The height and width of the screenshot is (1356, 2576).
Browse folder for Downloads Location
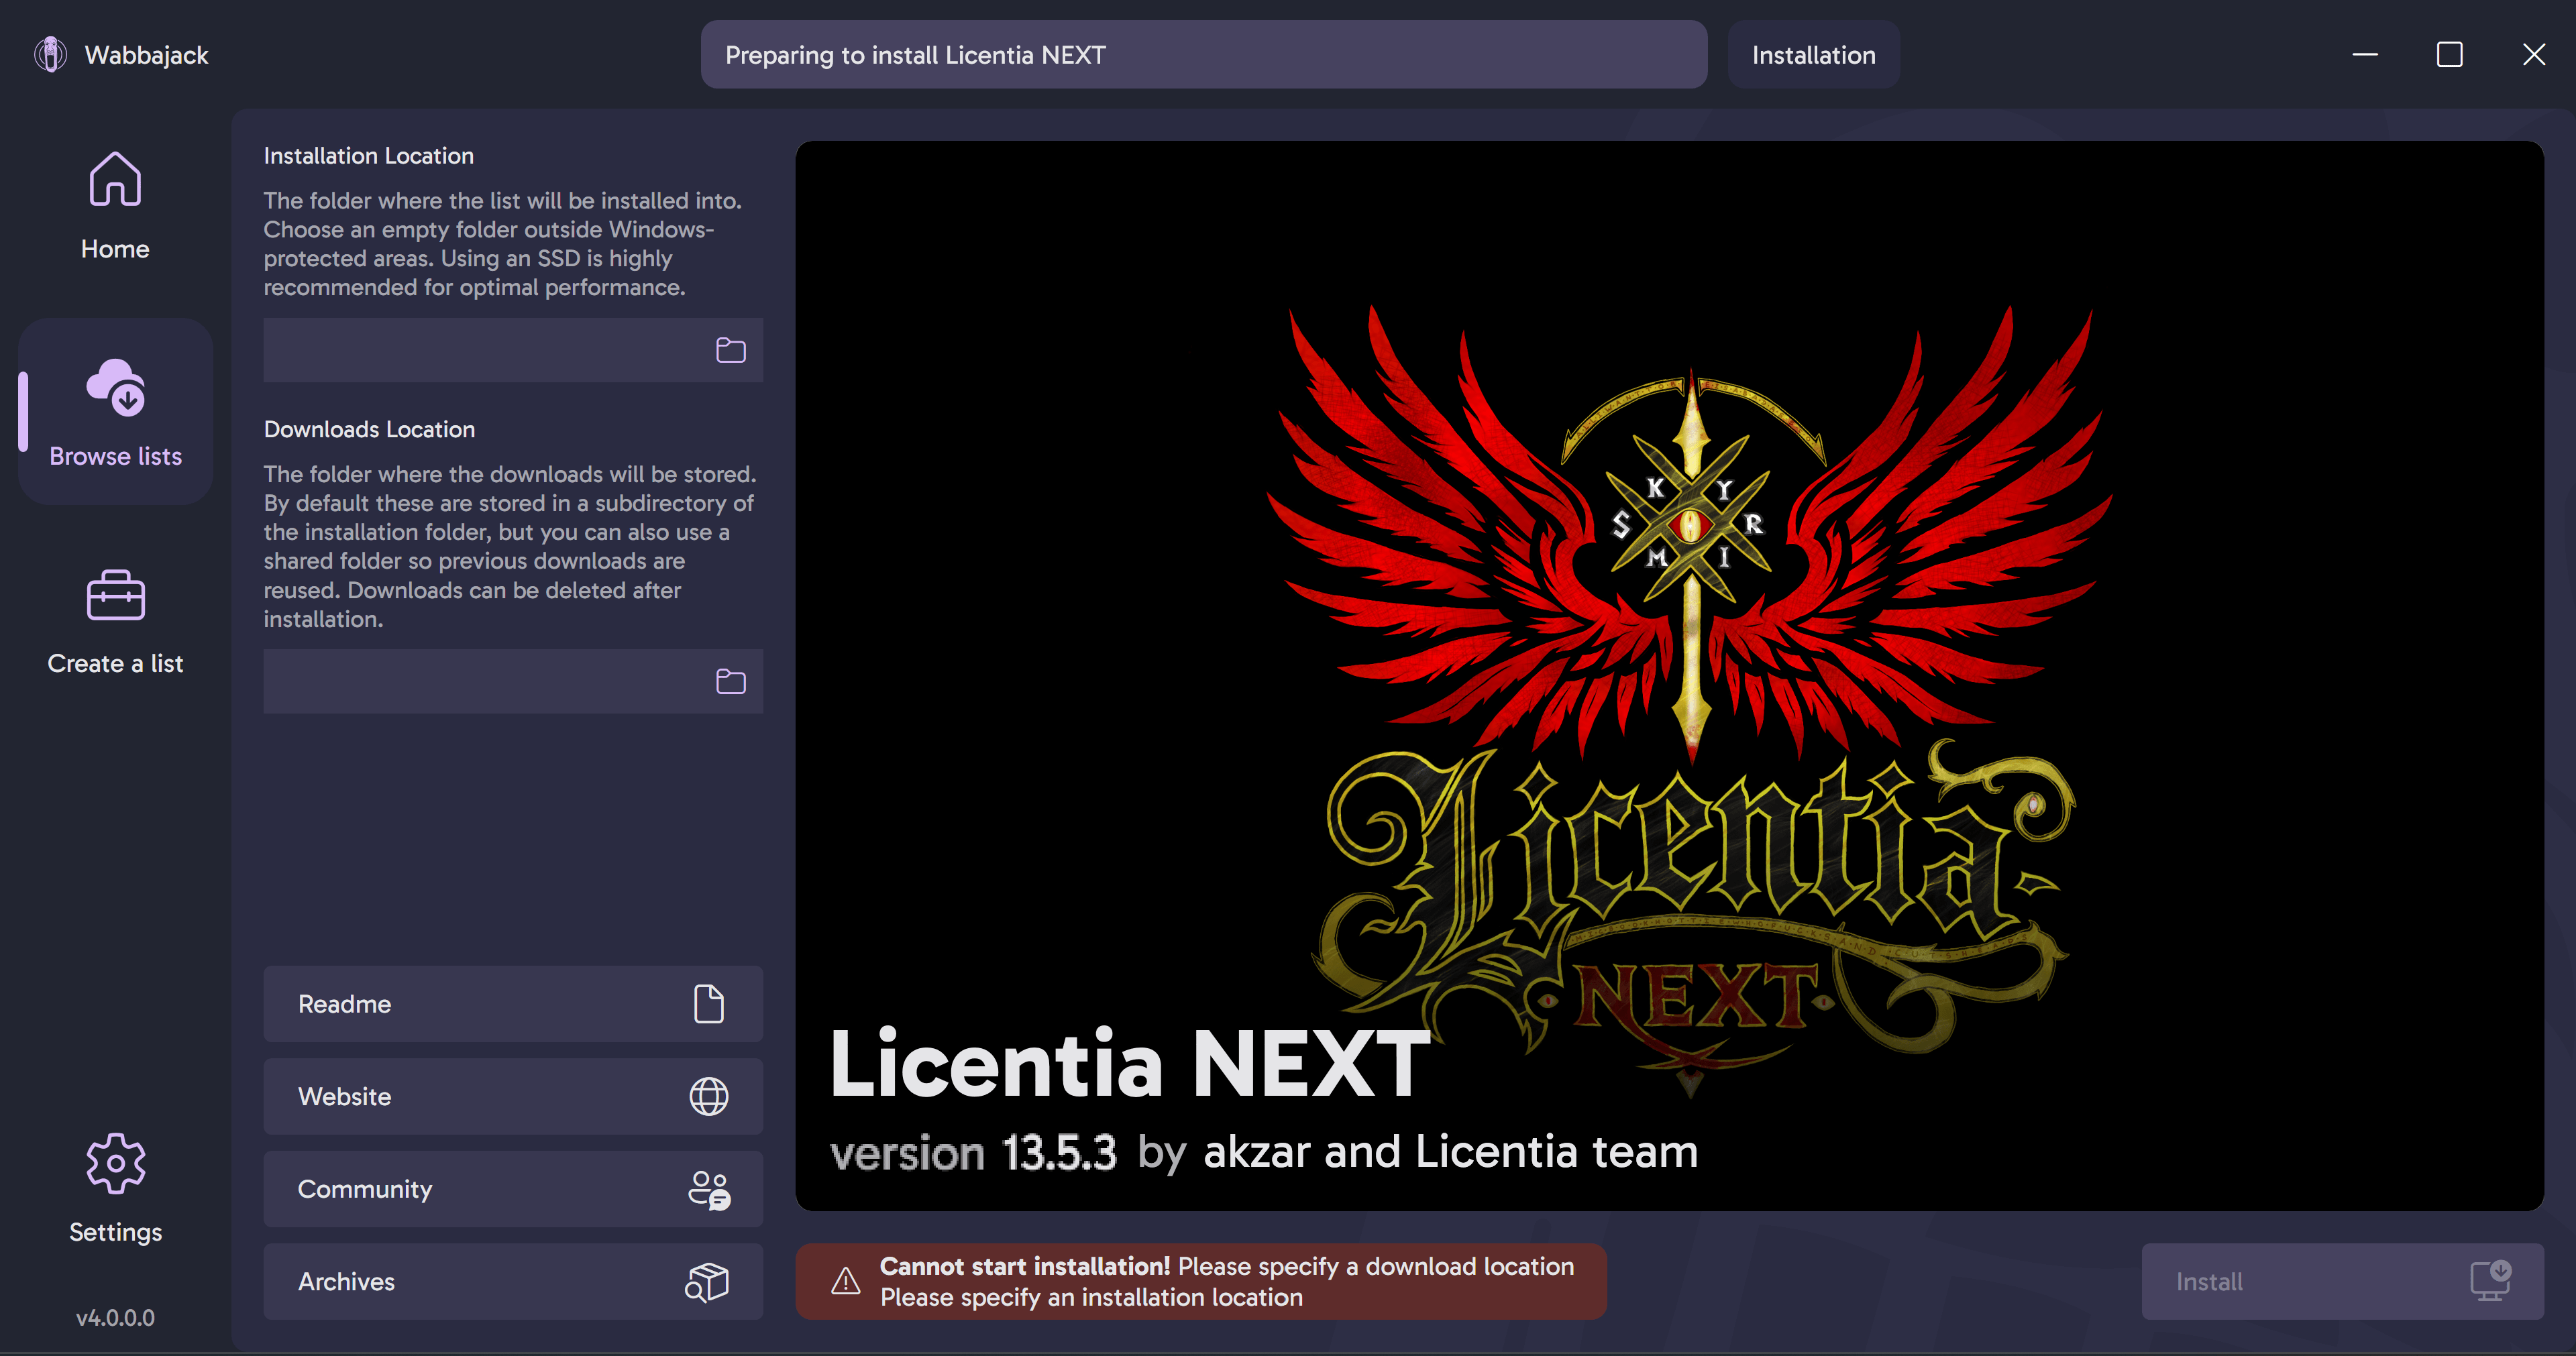click(731, 681)
